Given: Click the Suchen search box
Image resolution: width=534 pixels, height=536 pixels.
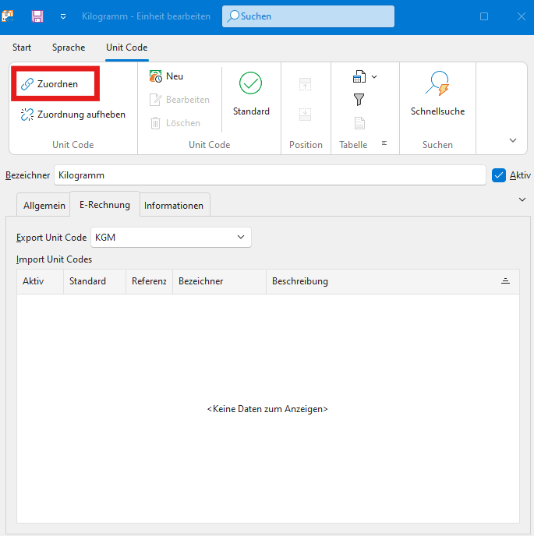Looking at the screenshot, I should pyautogui.click(x=309, y=16).
